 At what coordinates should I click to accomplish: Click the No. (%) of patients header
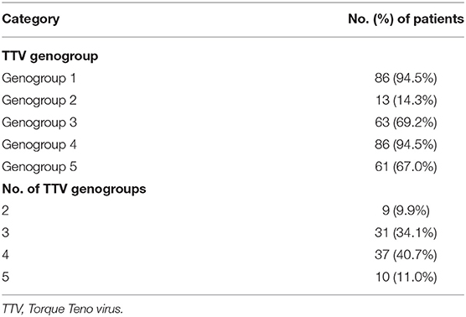pos(406,19)
